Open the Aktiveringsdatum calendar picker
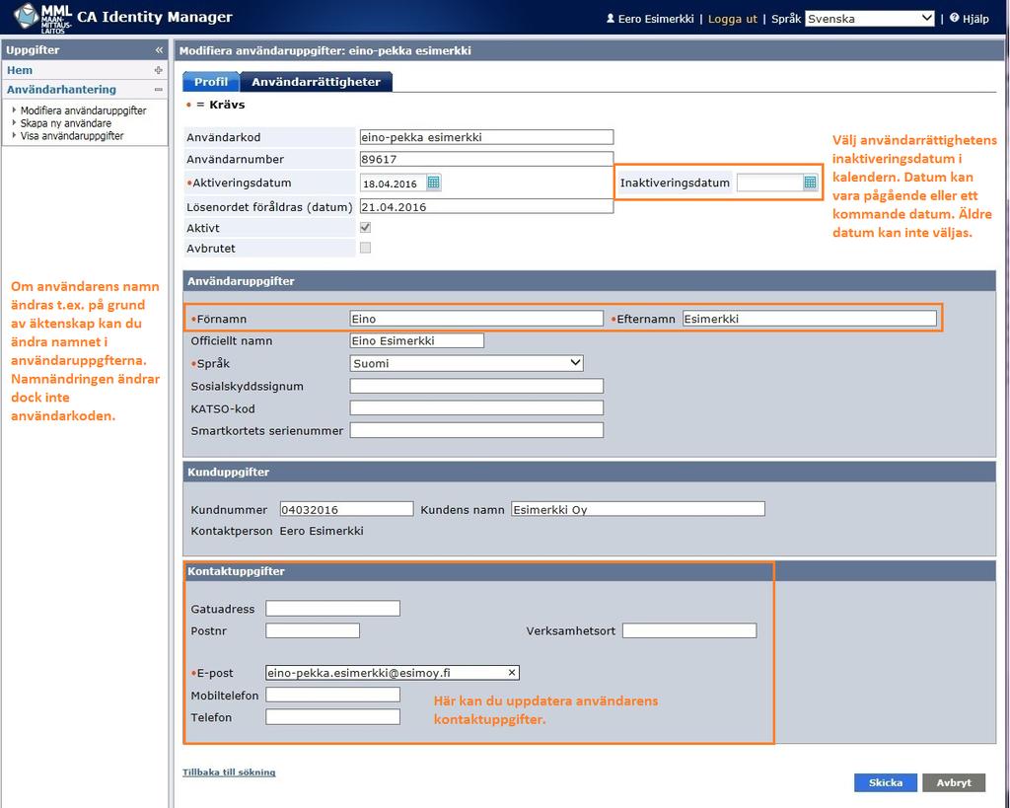Image resolution: width=1010 pixels, height=808 pixels. [434, 183]
